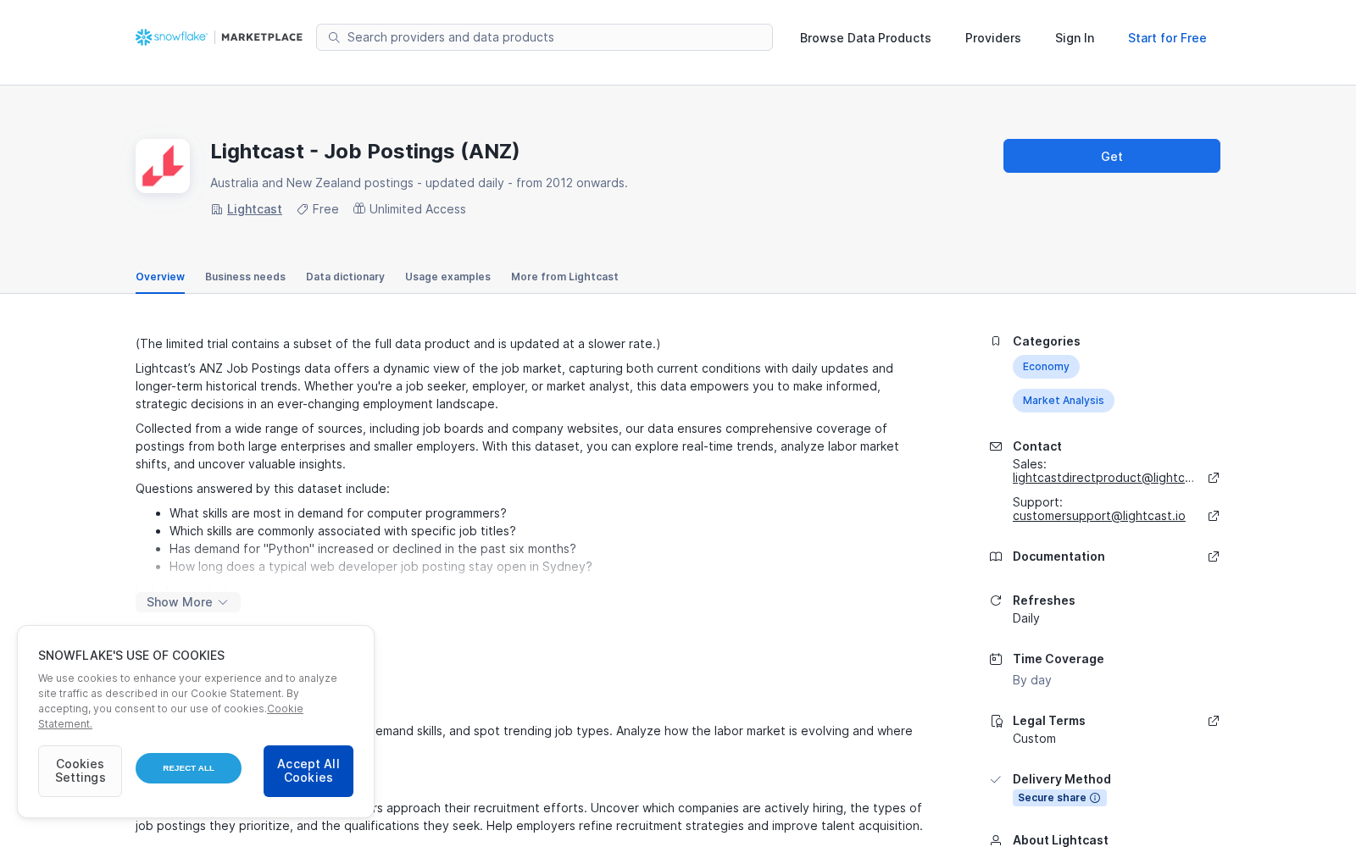Open the Providers page

click(993, 38)
